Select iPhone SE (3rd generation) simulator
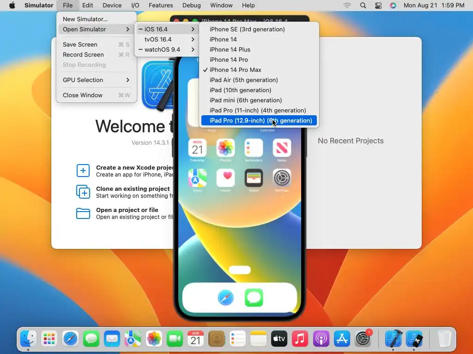 (259, 29)
